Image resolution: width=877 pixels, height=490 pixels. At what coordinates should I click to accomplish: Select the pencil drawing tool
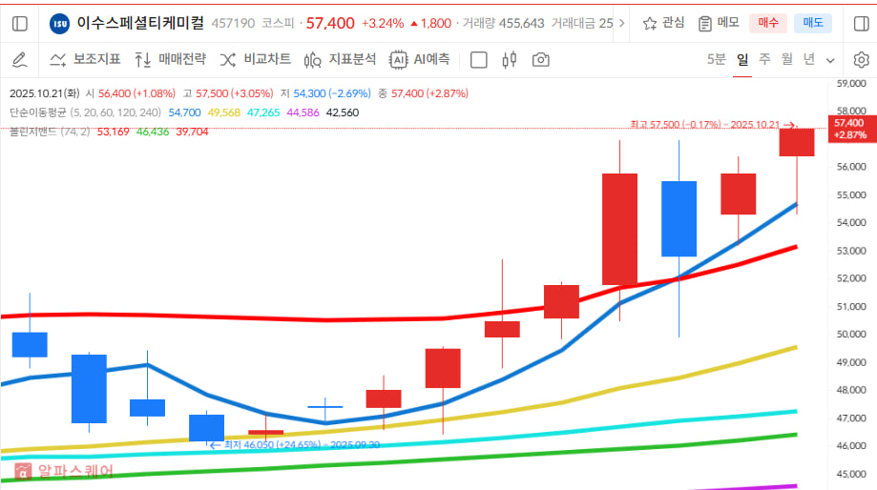coord(20,60)
